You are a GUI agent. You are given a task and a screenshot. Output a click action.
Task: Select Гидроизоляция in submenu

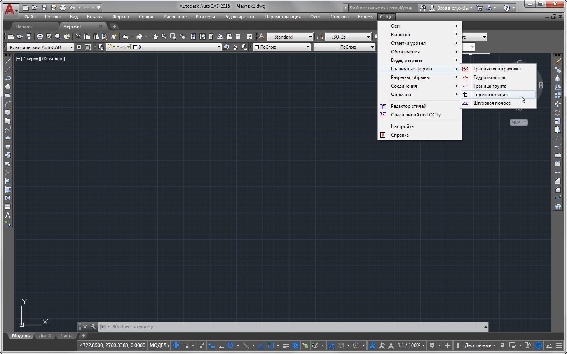click(x=498, y=77)
